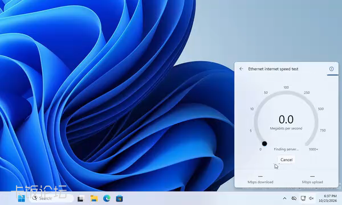Go back from the speed test panel

241,69
